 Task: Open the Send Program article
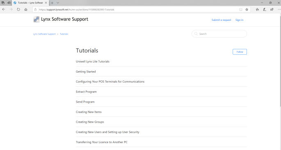[85, 102]
